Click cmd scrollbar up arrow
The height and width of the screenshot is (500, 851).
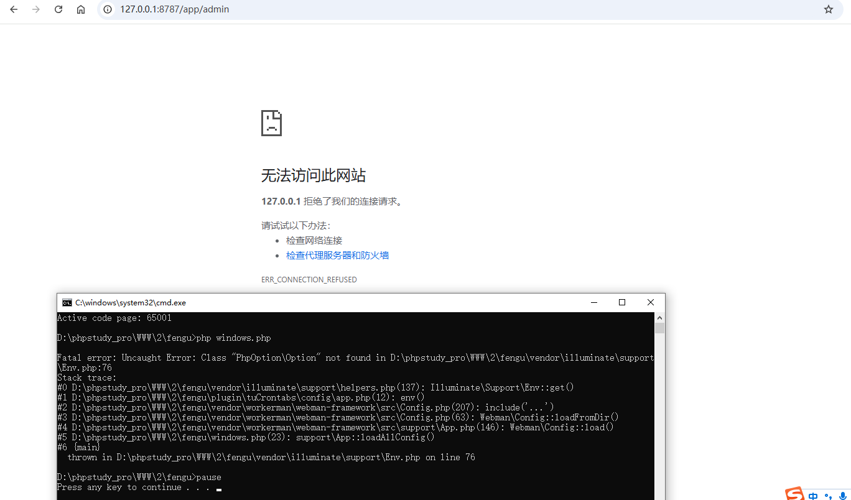pos(659,318)
